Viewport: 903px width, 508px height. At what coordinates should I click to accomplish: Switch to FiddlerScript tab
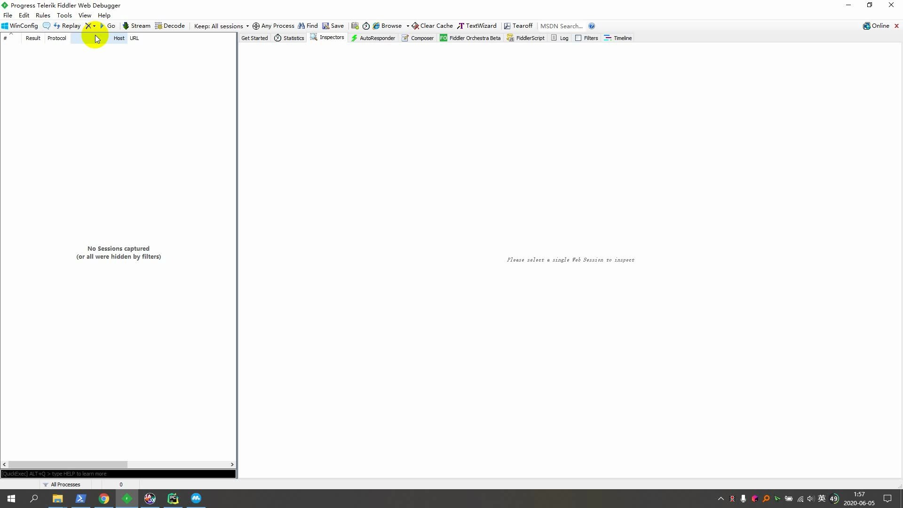click(x=526, y=38)
